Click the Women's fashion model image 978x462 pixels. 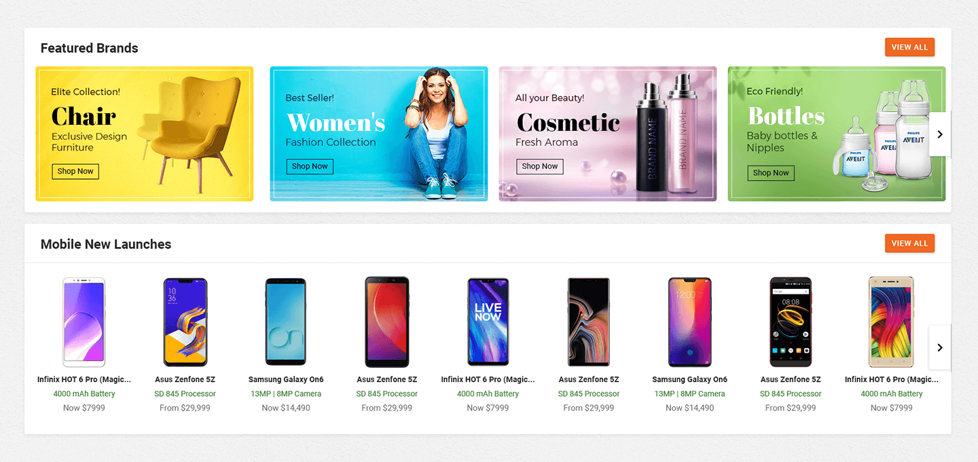click(x=435, y=133)
